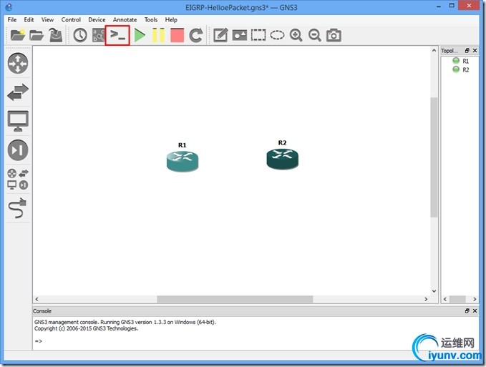Select the Draw a rectangle tool
Image resolution: width=486 pixels, height=367 pixels.
pyautogui.click(x=258, y=35)
